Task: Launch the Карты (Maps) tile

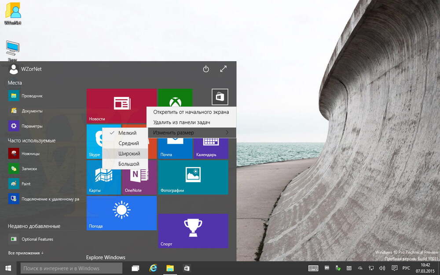Action: 103,178
